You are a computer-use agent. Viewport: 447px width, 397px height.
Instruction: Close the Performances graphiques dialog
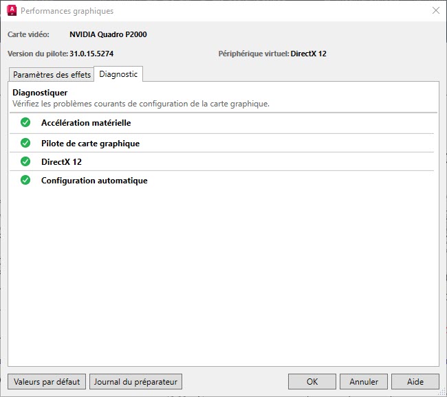435,11
